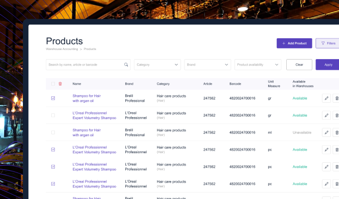
Task: Open the Filters button
Action: click(x=327, y=44)
